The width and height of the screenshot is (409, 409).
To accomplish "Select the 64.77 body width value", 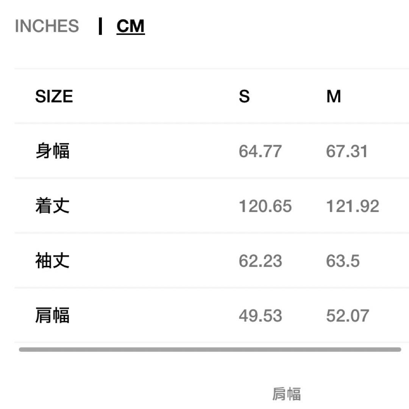I will 260,151.
